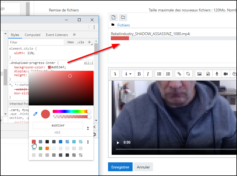Switch to the Computed tab
Image resolution: width=237 pixels, height=176 pixels.
tap(32, 35)
